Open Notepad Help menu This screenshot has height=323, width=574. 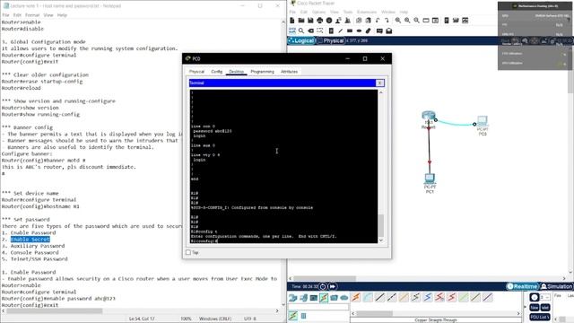coord(62,15)
